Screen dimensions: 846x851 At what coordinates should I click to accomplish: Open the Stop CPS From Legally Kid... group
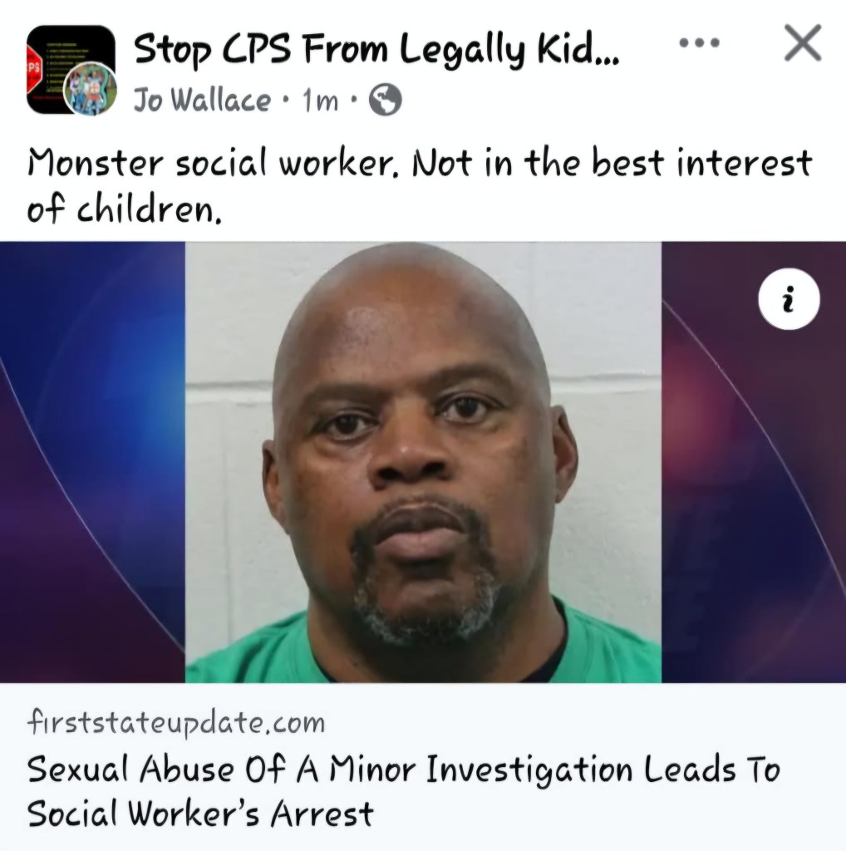(x=376, y=49)
